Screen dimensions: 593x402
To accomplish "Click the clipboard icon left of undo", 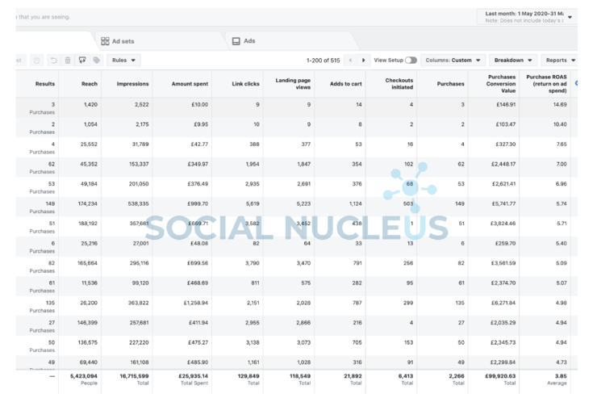I will pos(36,61).
